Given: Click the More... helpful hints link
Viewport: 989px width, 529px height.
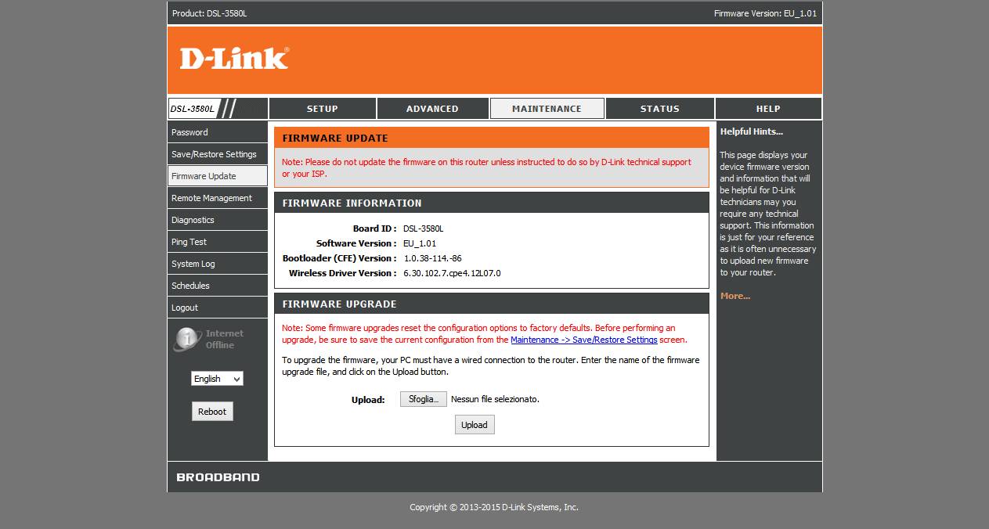Looking at the screenshot, I should 735,296.
